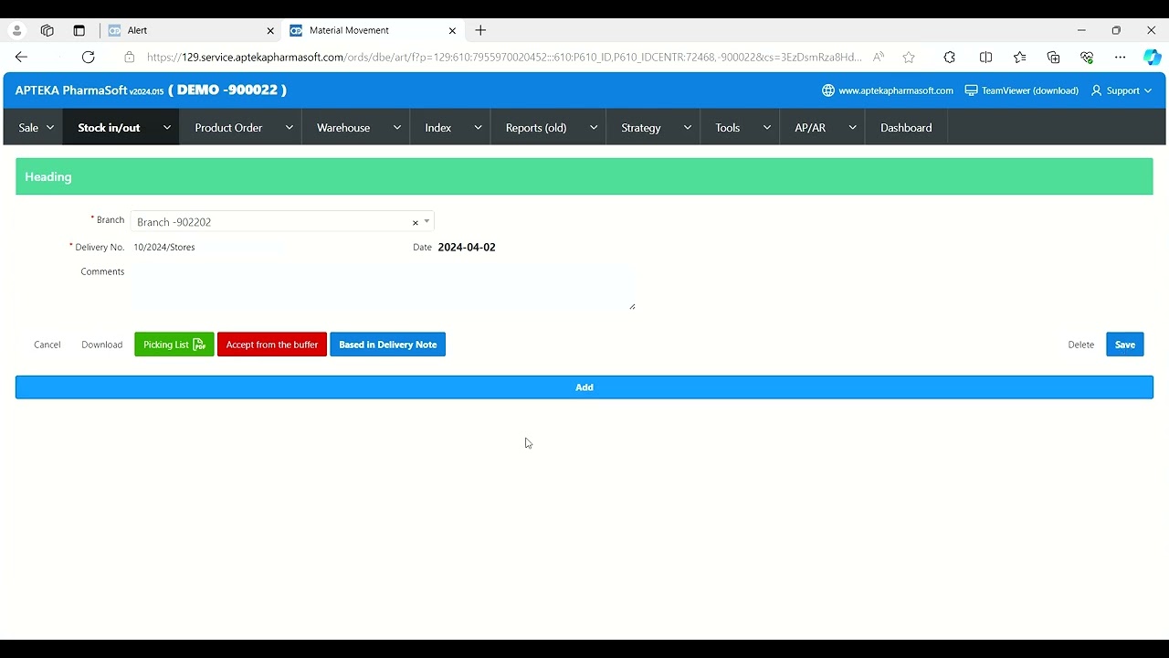Open the Warehouse menu
Screen dimensions: 1169x658
click(343, 128)
